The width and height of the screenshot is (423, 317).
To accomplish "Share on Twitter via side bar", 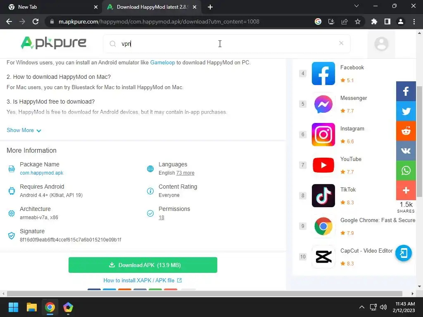I will coord(406,111).
